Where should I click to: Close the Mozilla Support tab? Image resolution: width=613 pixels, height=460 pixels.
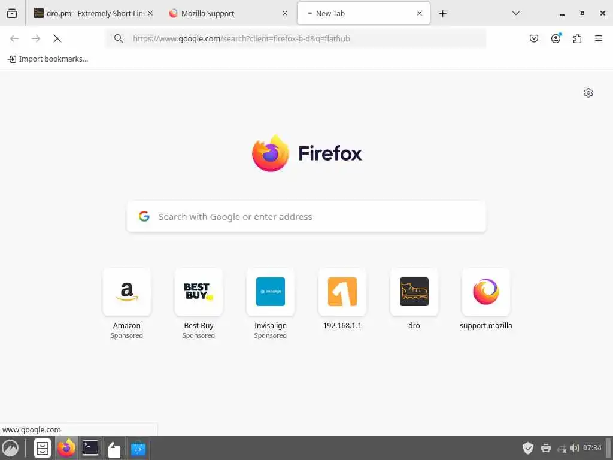(x=285, y=13)
